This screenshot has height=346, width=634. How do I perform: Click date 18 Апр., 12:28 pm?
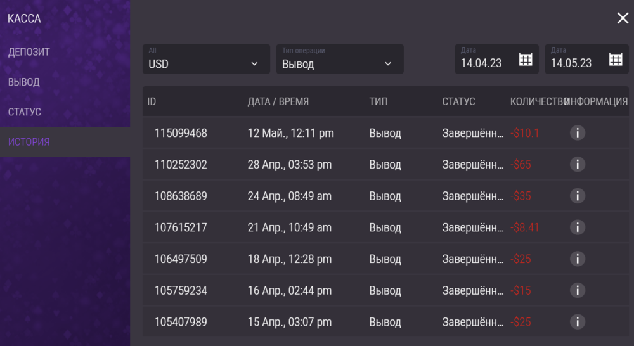coord(290,259)
